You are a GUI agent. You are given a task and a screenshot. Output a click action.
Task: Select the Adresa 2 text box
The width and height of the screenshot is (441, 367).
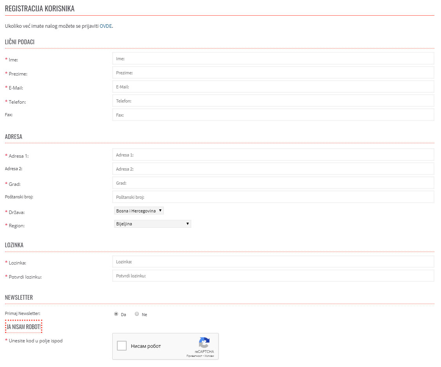click(273, 169)
